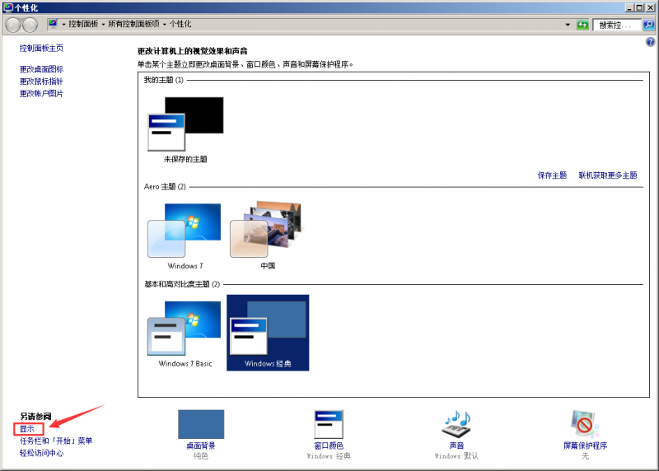Click 个性化 in the breadcrumb path
The image size is (659, 471).
click(x=180, y=24)
